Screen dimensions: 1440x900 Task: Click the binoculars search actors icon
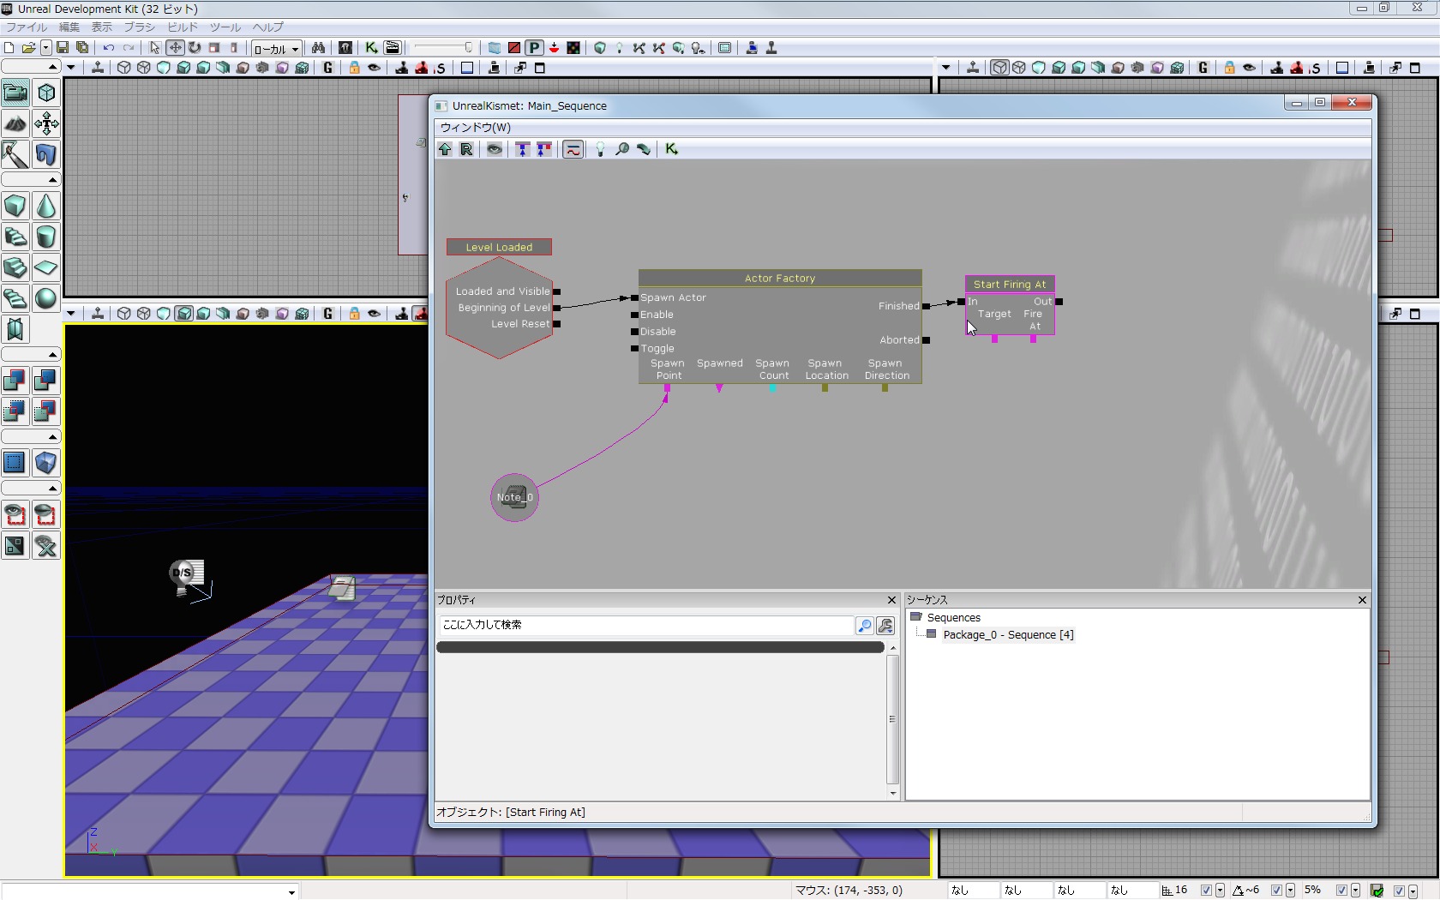point(318,48)
